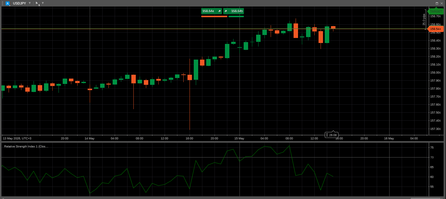Click the 25.0 pips distance label

pyautogui.click(x=424, y=19)
